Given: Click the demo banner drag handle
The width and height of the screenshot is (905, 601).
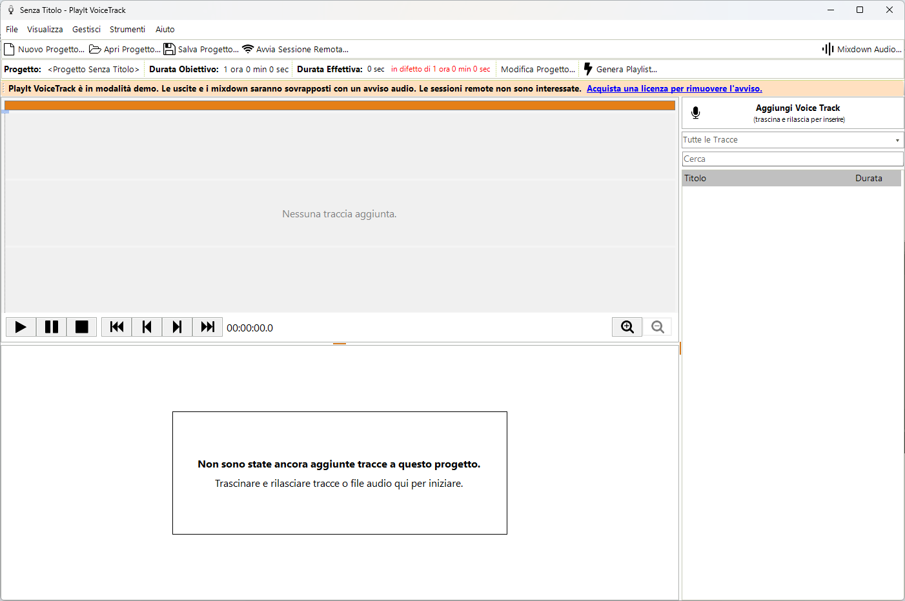Looking at the screenshot, I should pos(4,88).
